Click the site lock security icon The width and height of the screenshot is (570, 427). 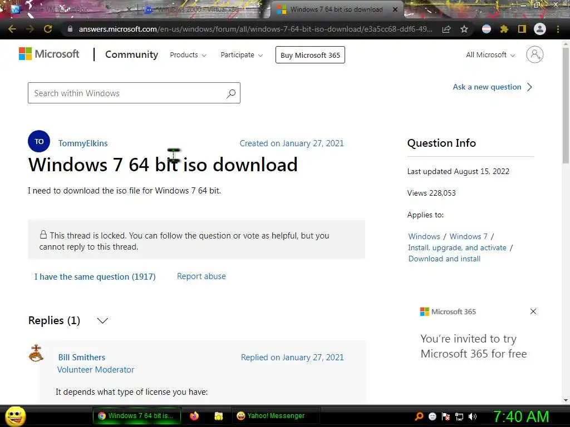70,29
